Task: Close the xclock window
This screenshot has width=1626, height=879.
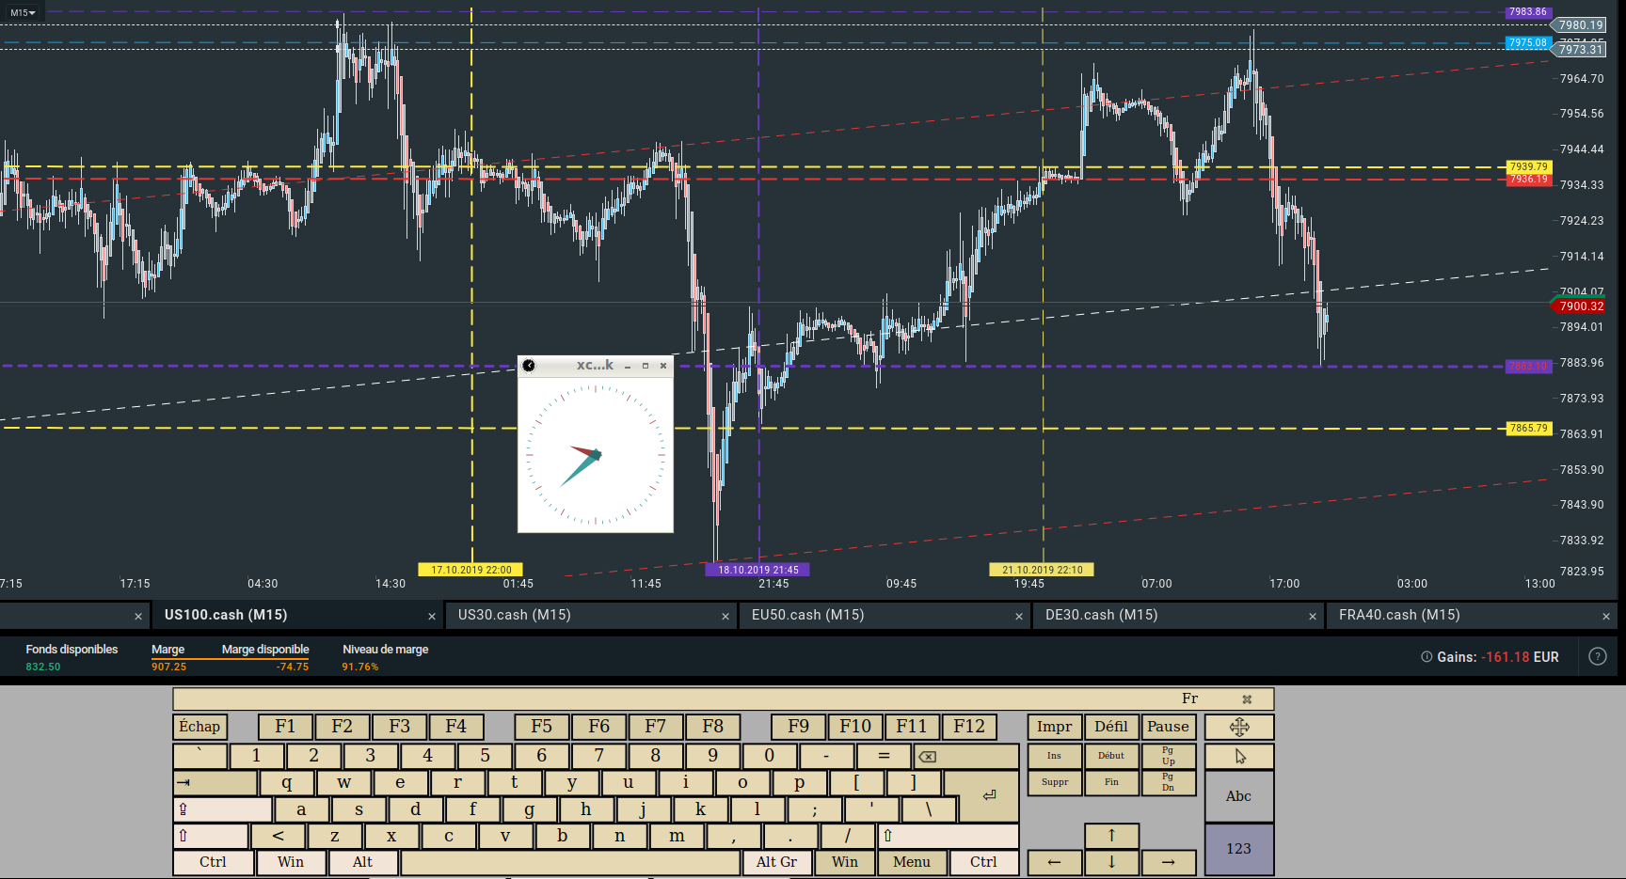Action: 663,366
